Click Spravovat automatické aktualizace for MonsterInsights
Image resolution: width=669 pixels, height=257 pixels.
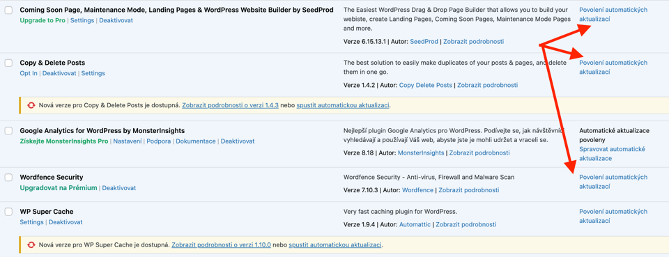click(612, 154)
